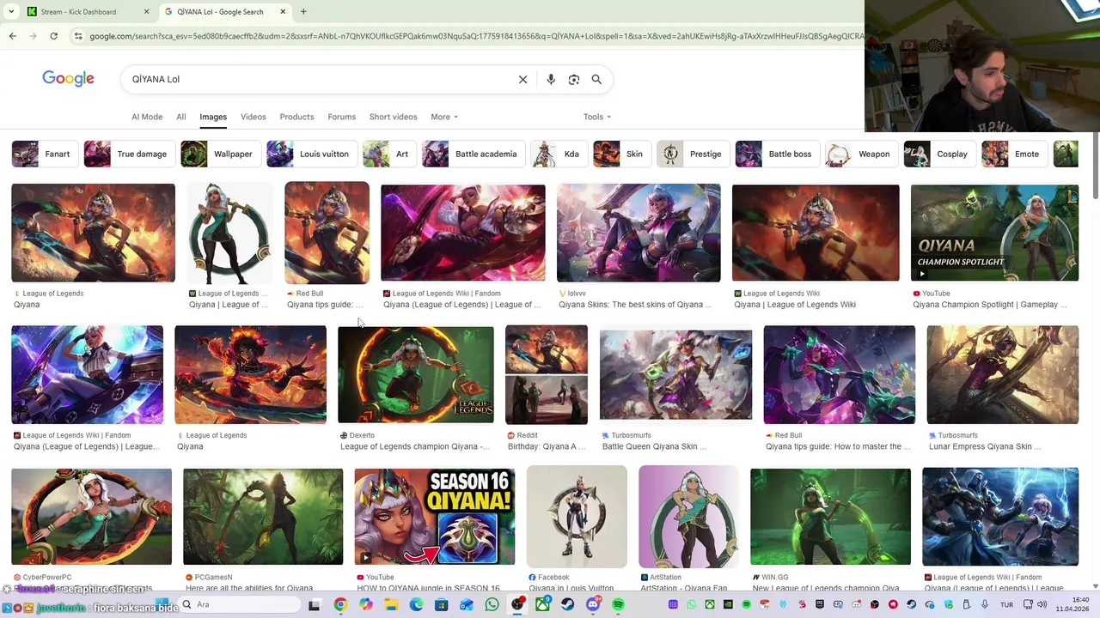Switch to the All results tab

[x=181, y=117]
